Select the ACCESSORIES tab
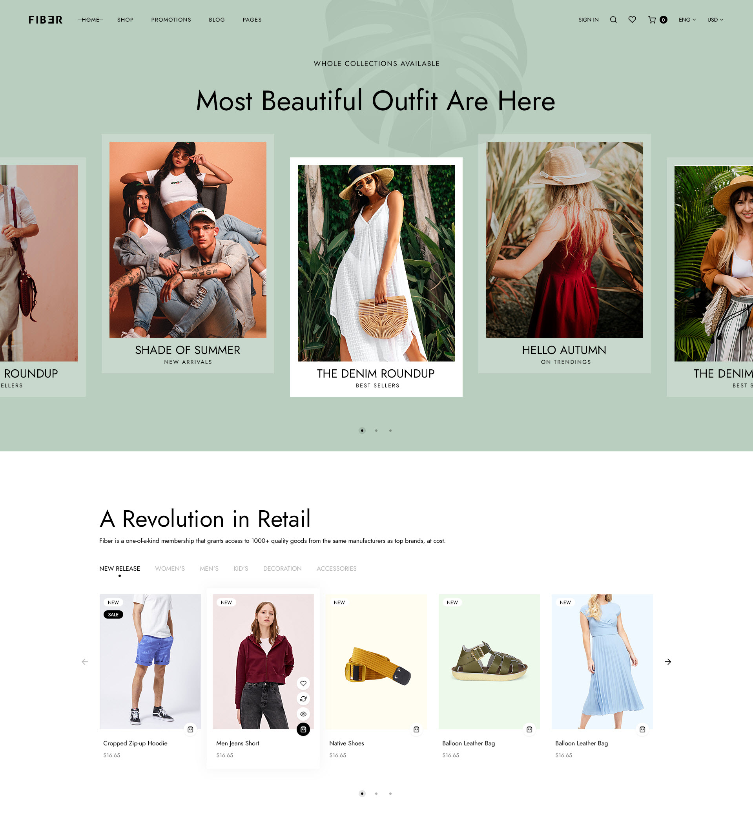The width and height of the screenshot is (753, 838). coord(336,569)
